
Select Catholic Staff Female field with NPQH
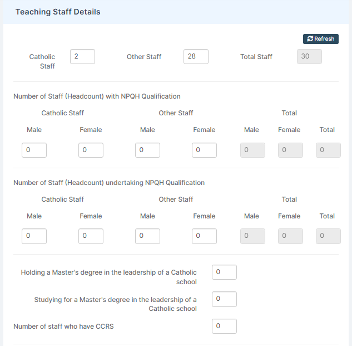pos(91,150)
